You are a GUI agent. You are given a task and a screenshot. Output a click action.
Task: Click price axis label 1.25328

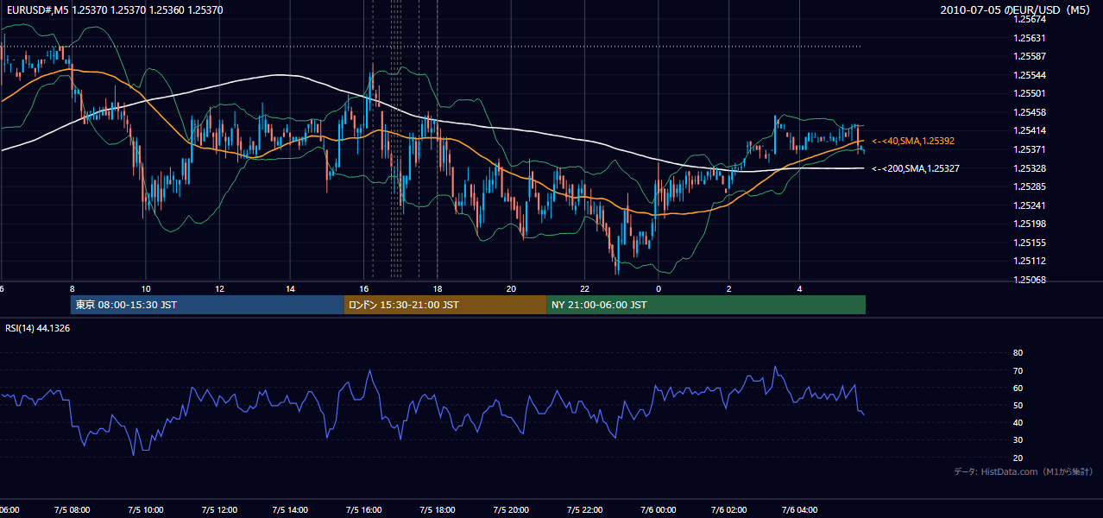tap(1031, 167)
